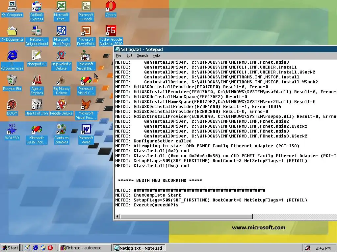Launch Opera from quick launch bar

[50, 248]
